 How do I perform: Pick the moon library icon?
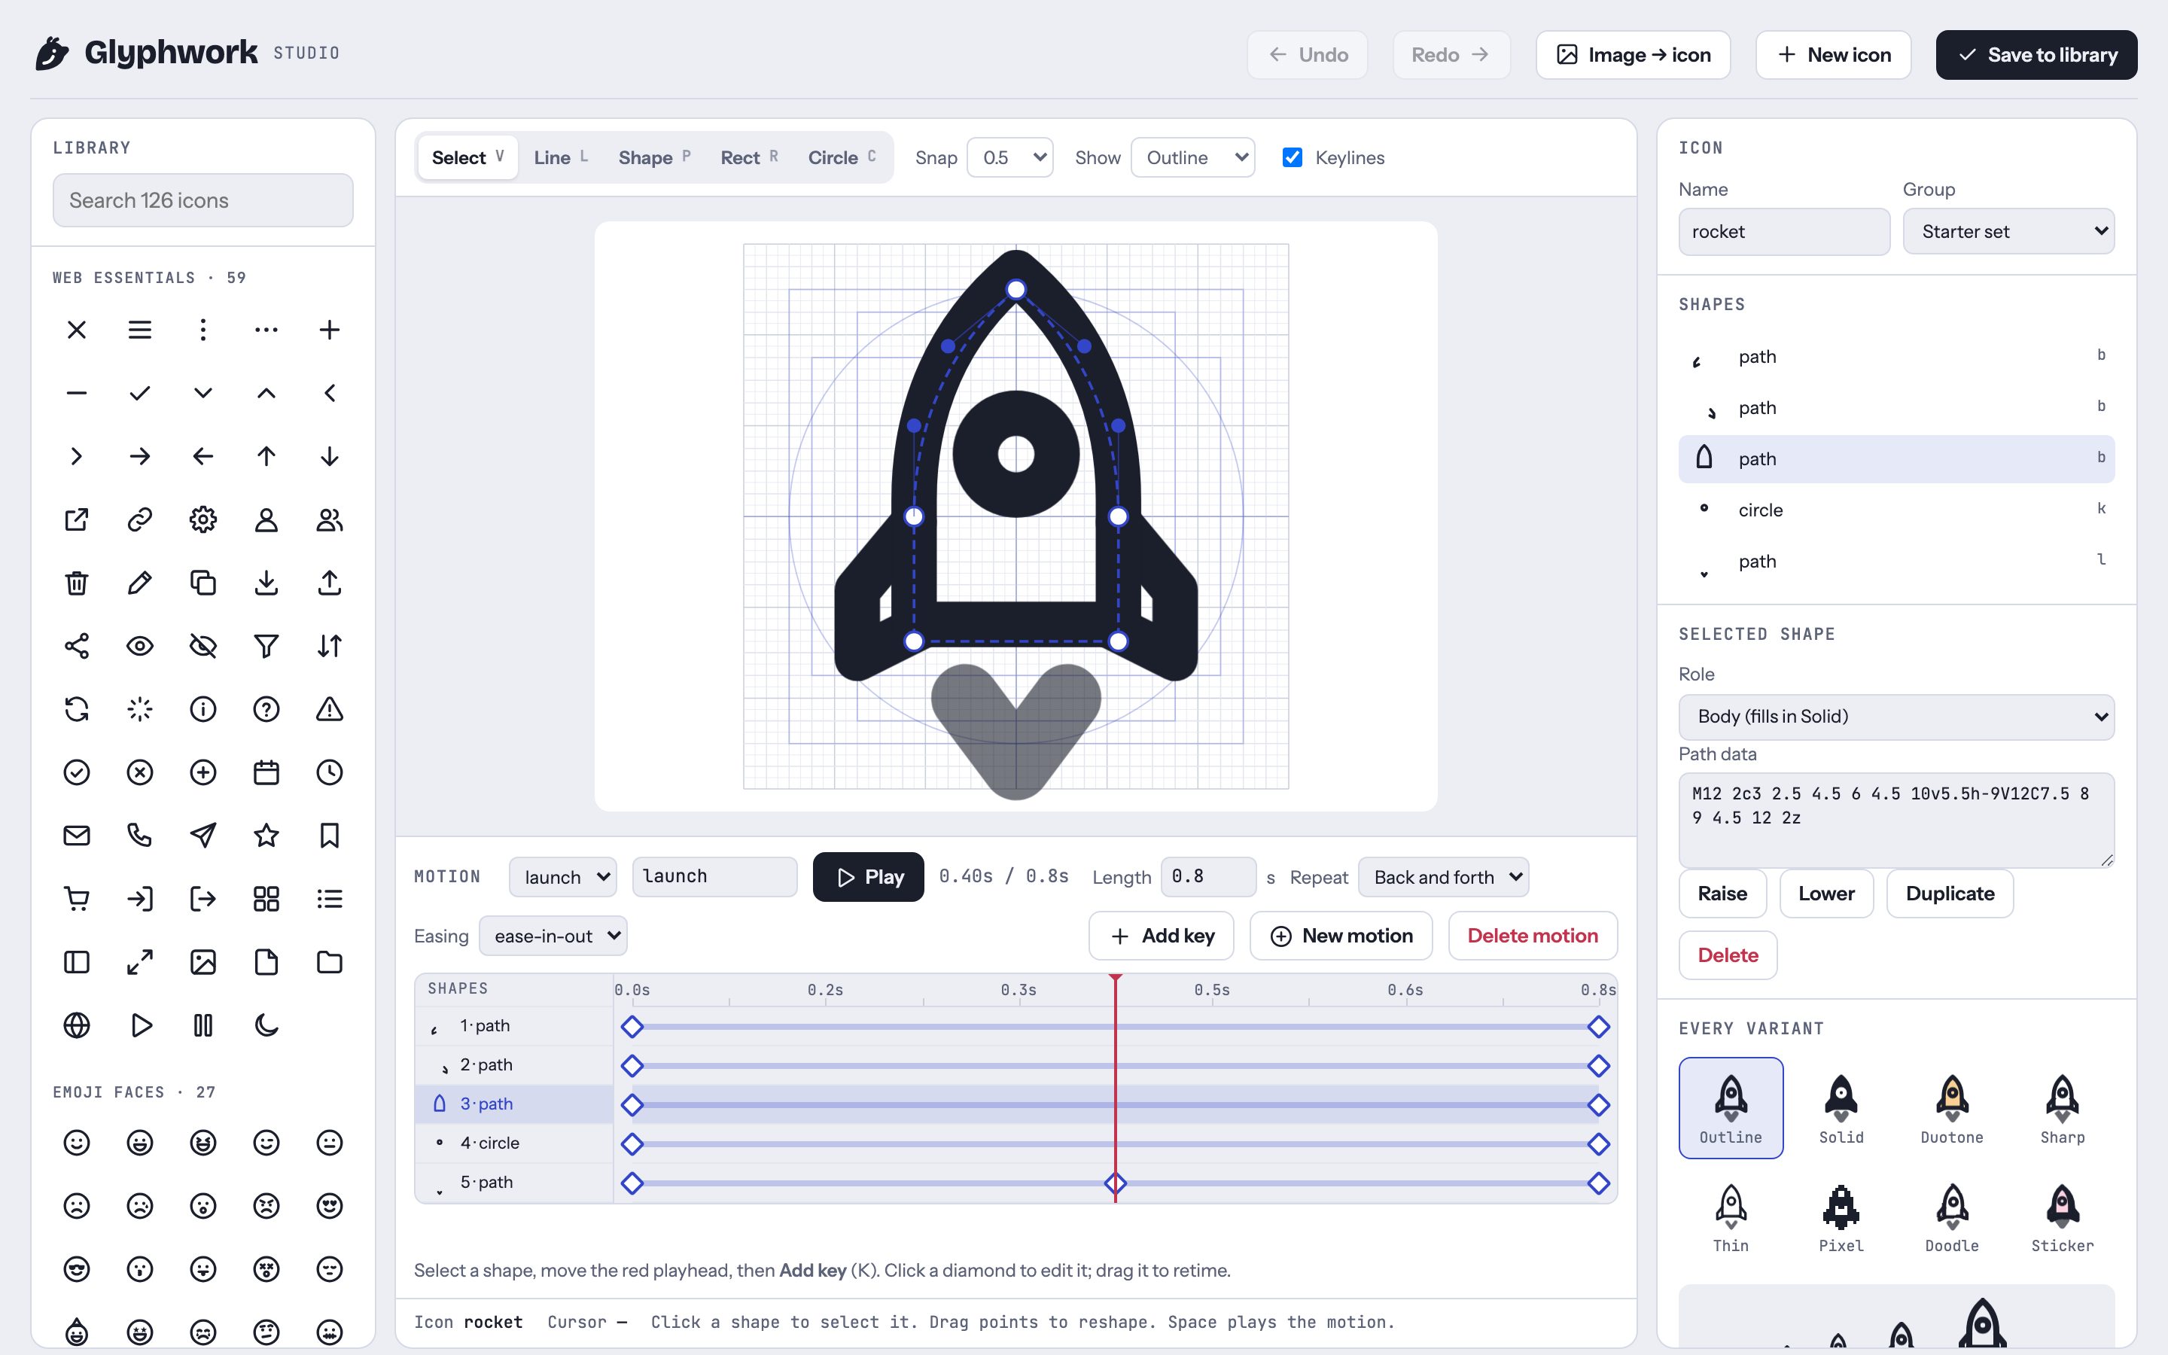click(x=266, y=1025)
